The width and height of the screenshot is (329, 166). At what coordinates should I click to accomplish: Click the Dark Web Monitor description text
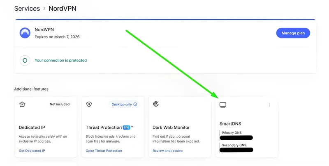[x=176, y=139]
